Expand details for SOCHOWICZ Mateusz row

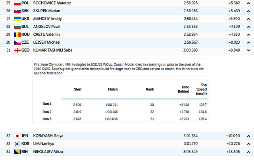coord(248,3)
